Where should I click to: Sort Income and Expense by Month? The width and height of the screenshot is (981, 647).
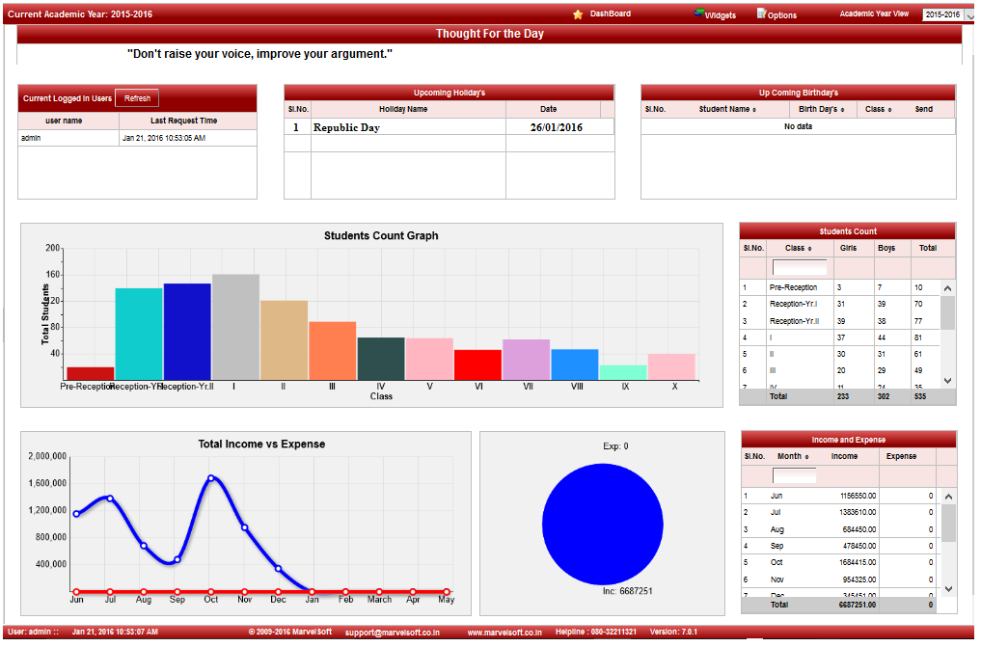[x=792, y=457]
